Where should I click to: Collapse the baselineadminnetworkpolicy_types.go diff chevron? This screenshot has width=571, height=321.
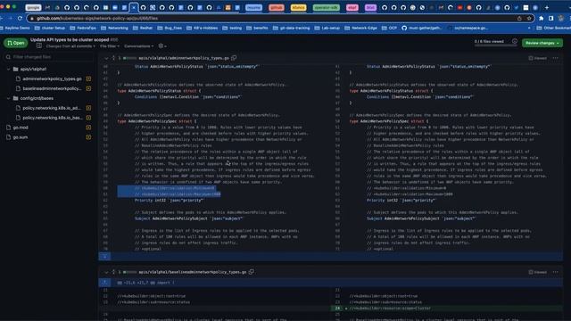click(106, 272)
